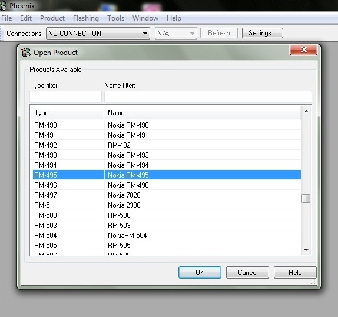Click the Cancel button
Image resolution: width=338 pixels, height=317 pixels.
248,273
